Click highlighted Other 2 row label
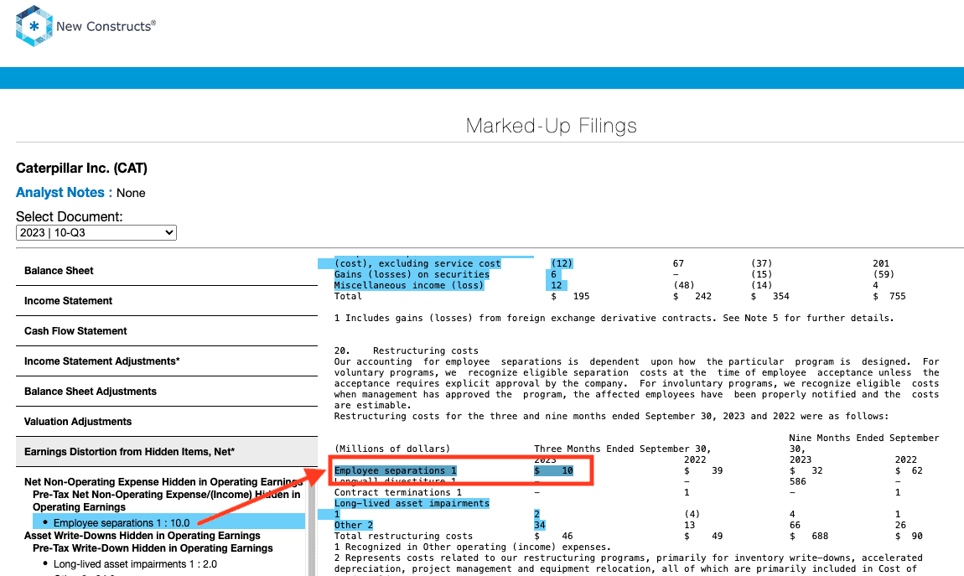Image resolution: width=964 pixels, height=576 pixels. [x=354, y=525]
